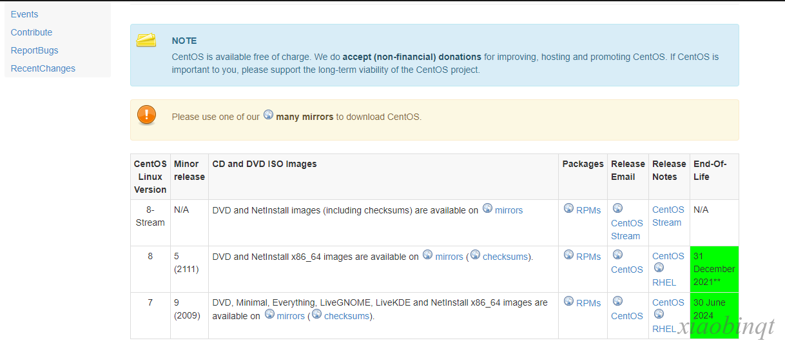The width and height of the screenshot is (785, 354).
Task: Open mirrors link in version 8 row
Action: (449, 257)
